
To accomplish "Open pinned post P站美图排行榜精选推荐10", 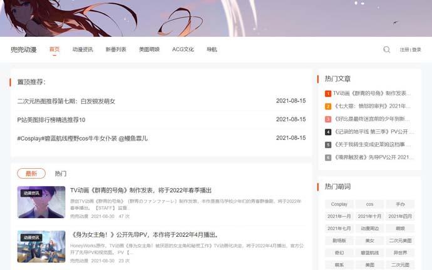I will [51, 120].
